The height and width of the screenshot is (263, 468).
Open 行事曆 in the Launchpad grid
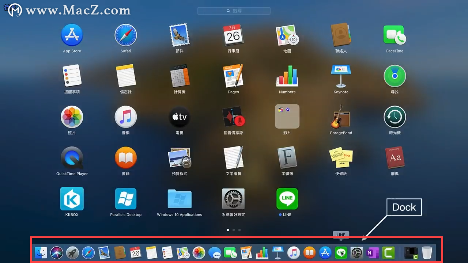[233, 35]
